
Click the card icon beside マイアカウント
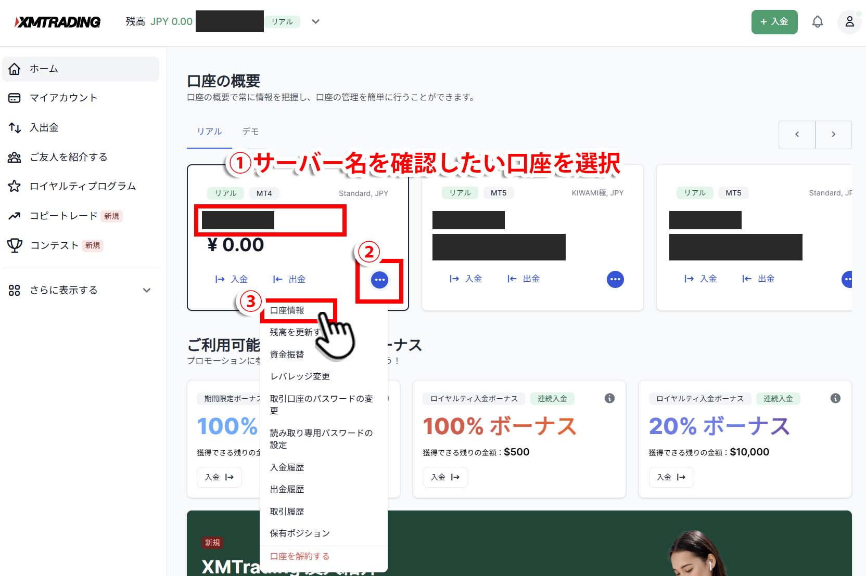(x=15, y=98)
